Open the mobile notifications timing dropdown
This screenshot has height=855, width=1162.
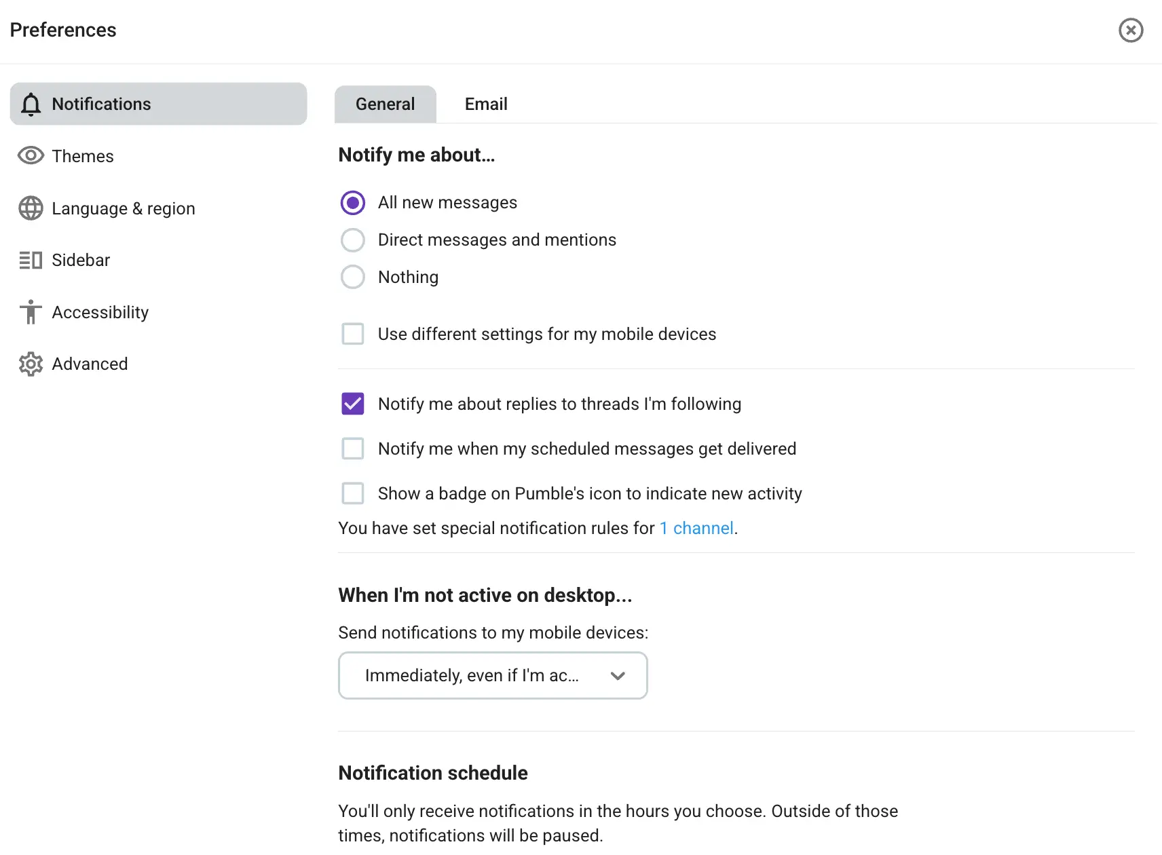tap(493, 676)
